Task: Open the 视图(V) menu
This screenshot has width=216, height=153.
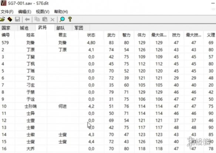Action: (43, 12)
